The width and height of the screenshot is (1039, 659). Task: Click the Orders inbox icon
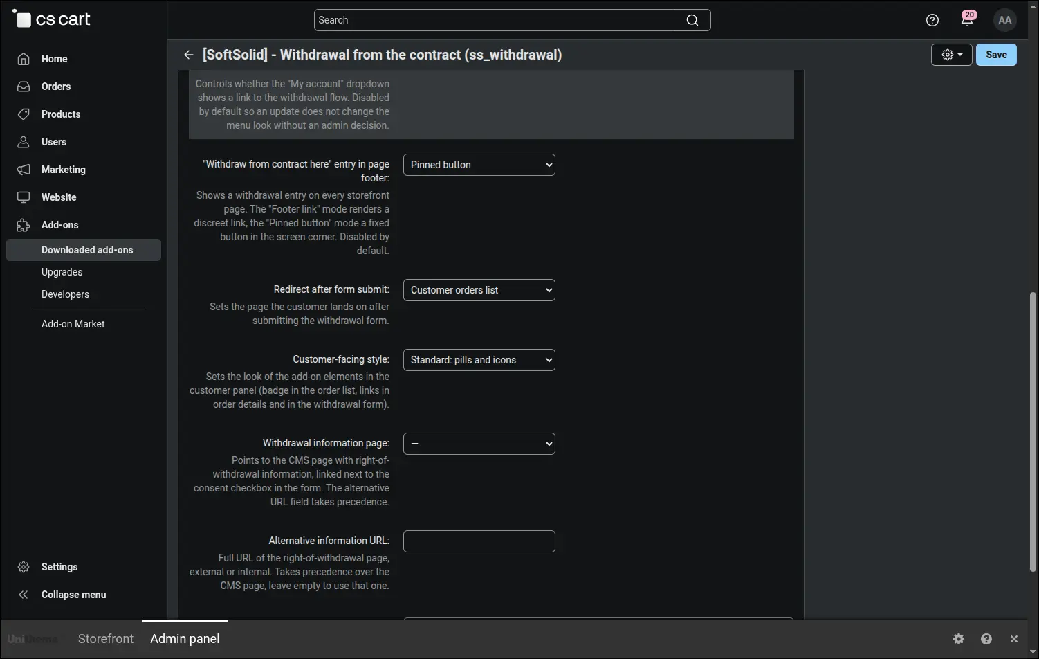[x=24, y=87]
